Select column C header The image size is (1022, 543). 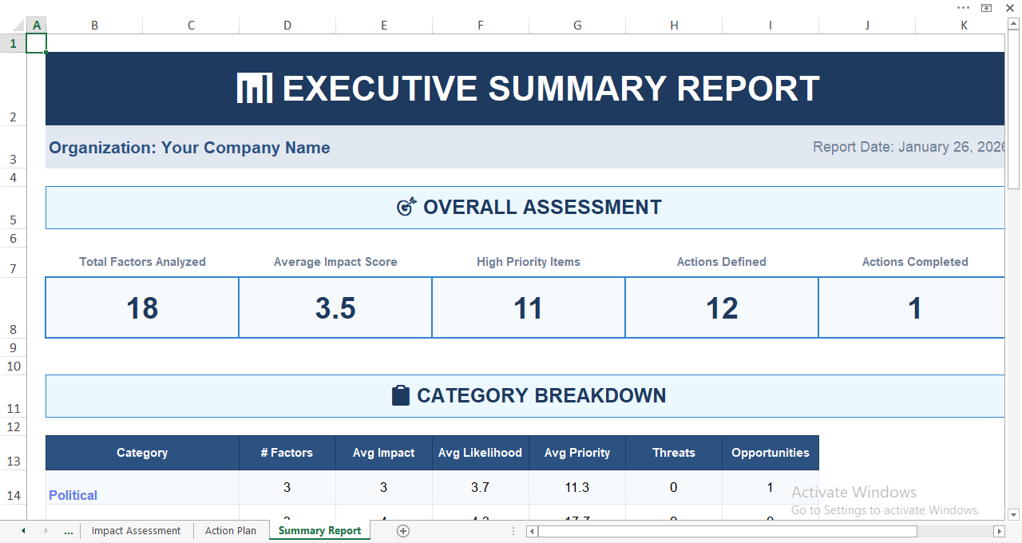click(191, 26)
